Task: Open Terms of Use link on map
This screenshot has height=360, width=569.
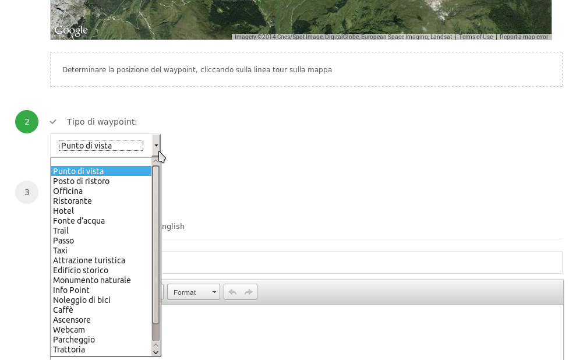Action: tap(475, 37)
